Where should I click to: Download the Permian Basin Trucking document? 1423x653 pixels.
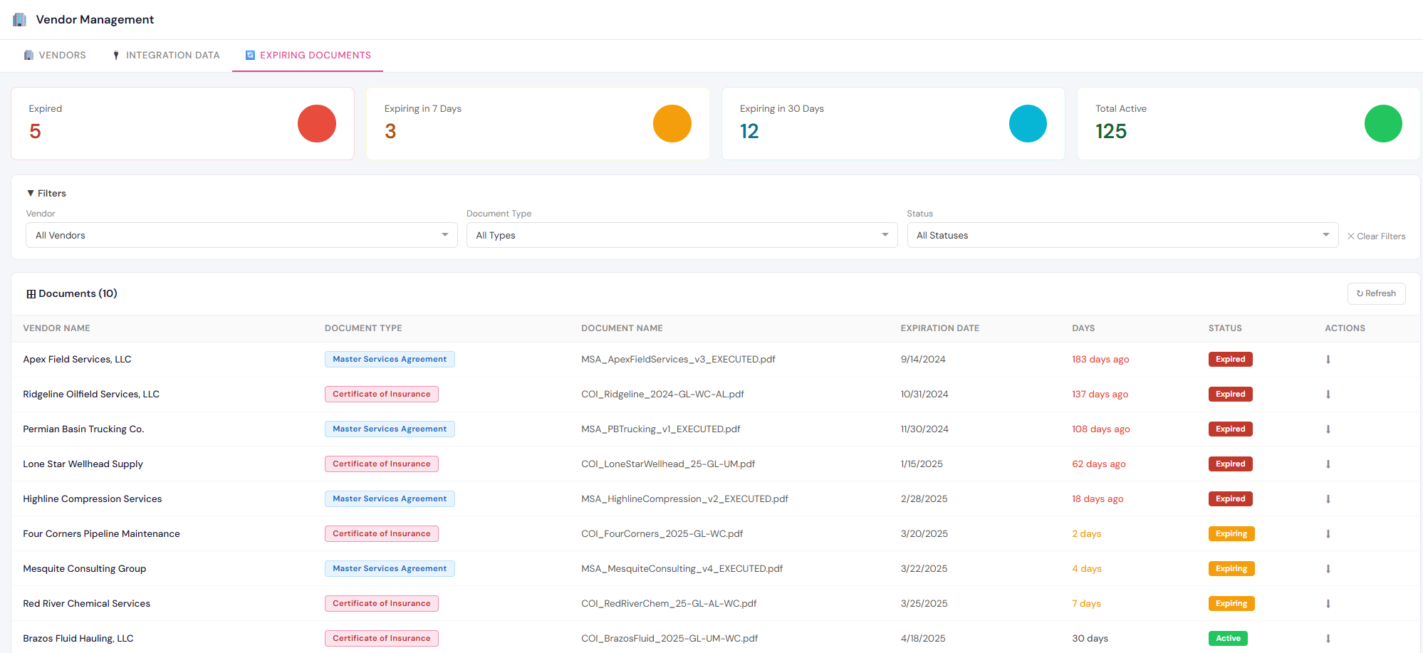[1328, 429]
